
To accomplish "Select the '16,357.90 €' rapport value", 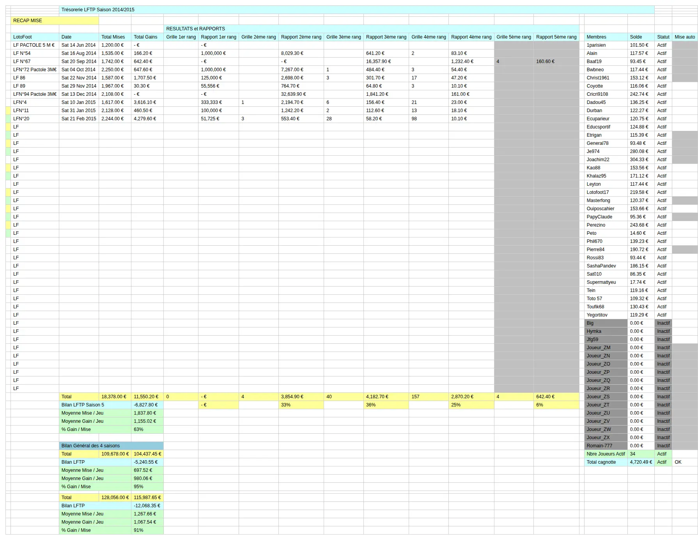I will coord(386,62).
